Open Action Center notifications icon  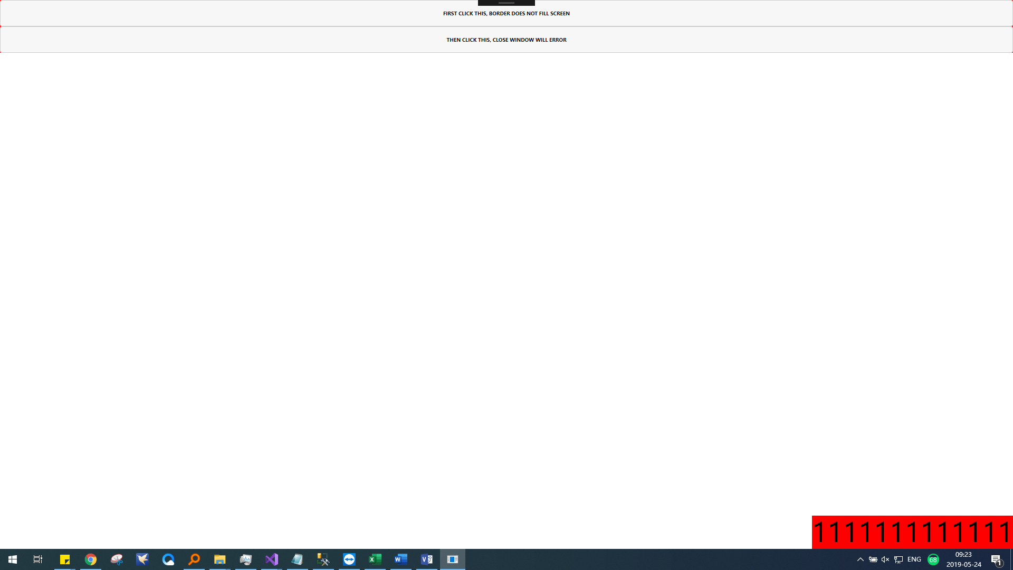[x=997, y=559]
